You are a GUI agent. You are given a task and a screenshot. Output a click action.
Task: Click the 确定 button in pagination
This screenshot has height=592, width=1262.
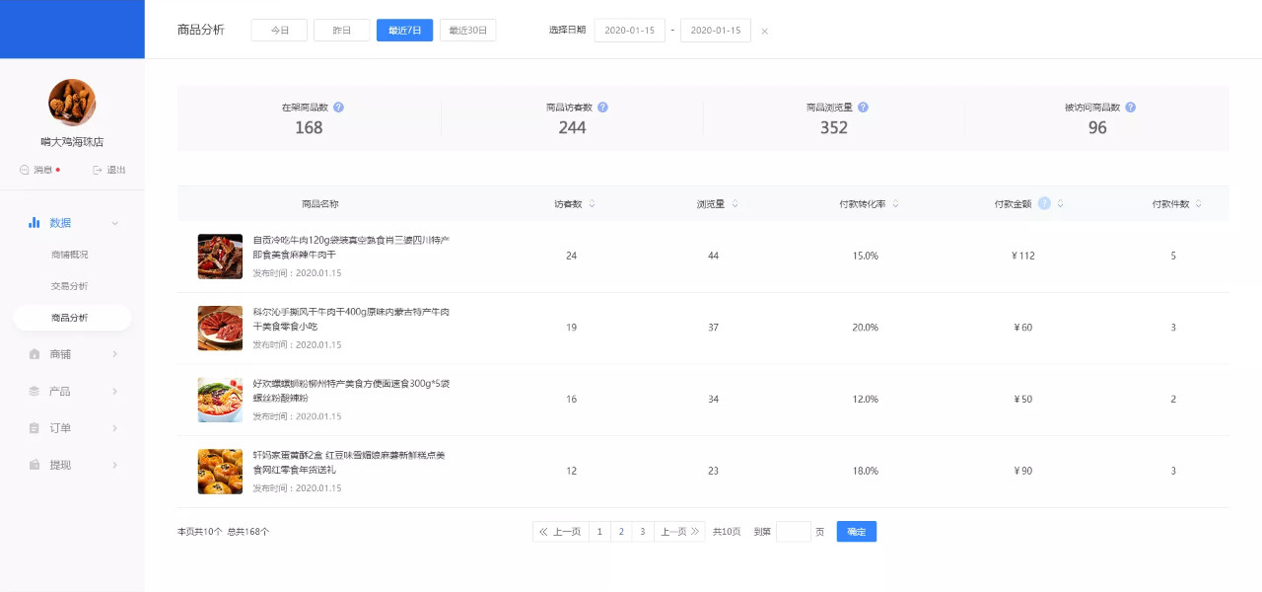tap(856, 532)
